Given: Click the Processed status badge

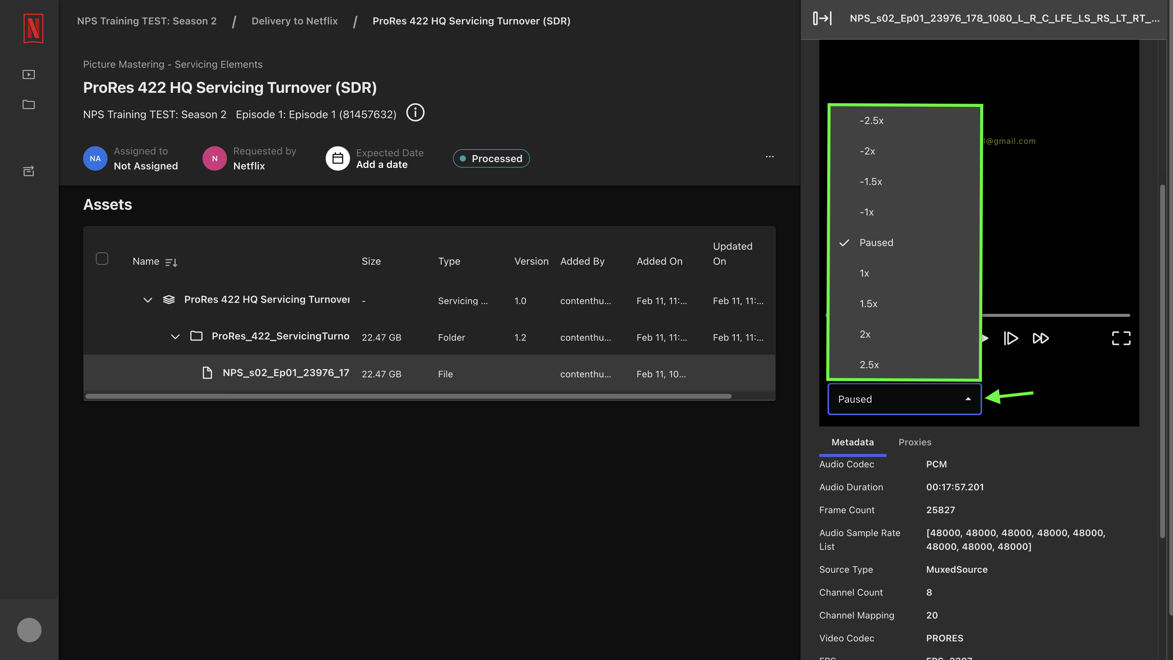Looking at the screenshot, I should (x=491, y=158).
